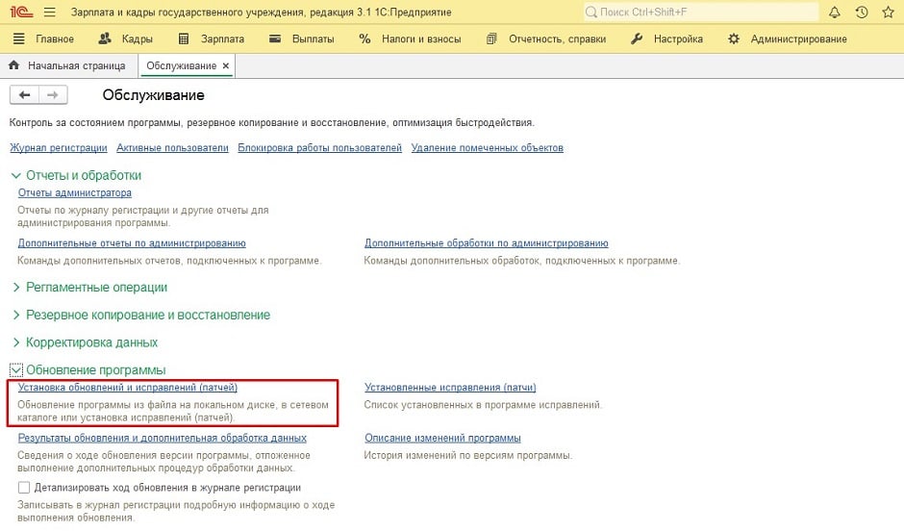Open the Выплаты section

302,38
